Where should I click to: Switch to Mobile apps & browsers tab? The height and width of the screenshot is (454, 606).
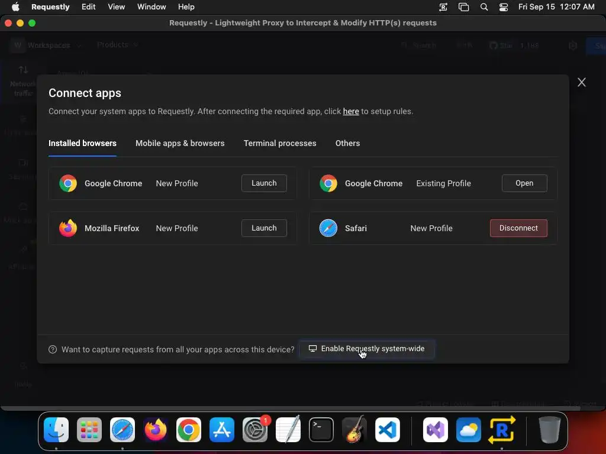(x=180, y=143)
